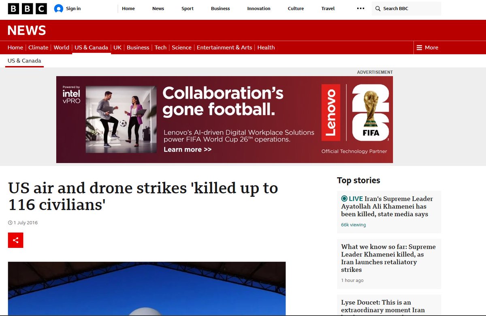
Task: Click the Sign in account icon
Action: coord(59,9)
